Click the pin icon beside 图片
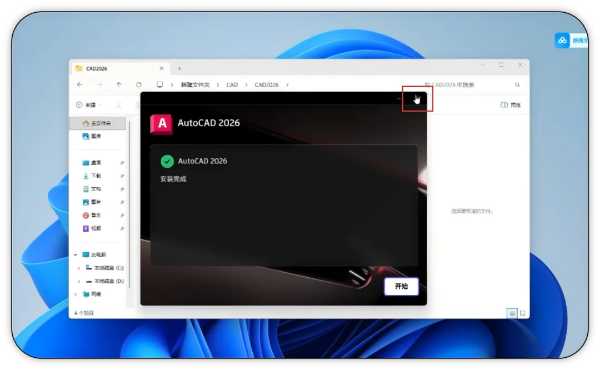Screen dimensions: 600x370 point(122,202)
